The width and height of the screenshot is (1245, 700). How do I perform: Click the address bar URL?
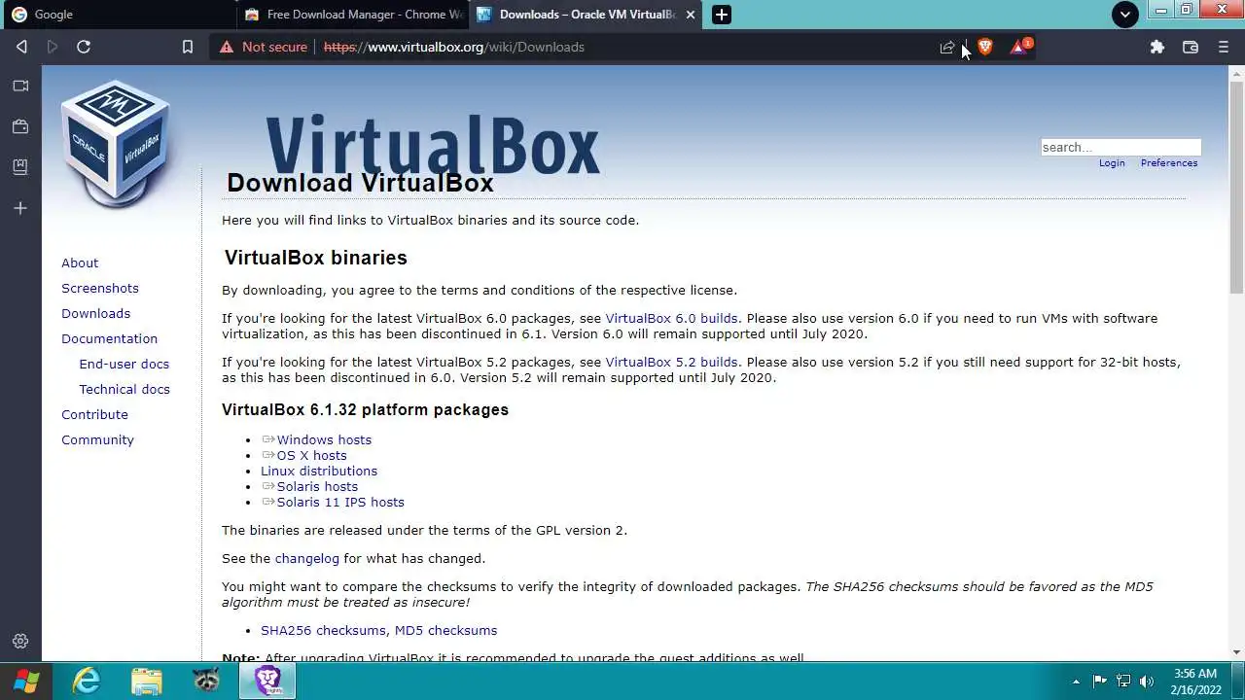click(454, 47)
